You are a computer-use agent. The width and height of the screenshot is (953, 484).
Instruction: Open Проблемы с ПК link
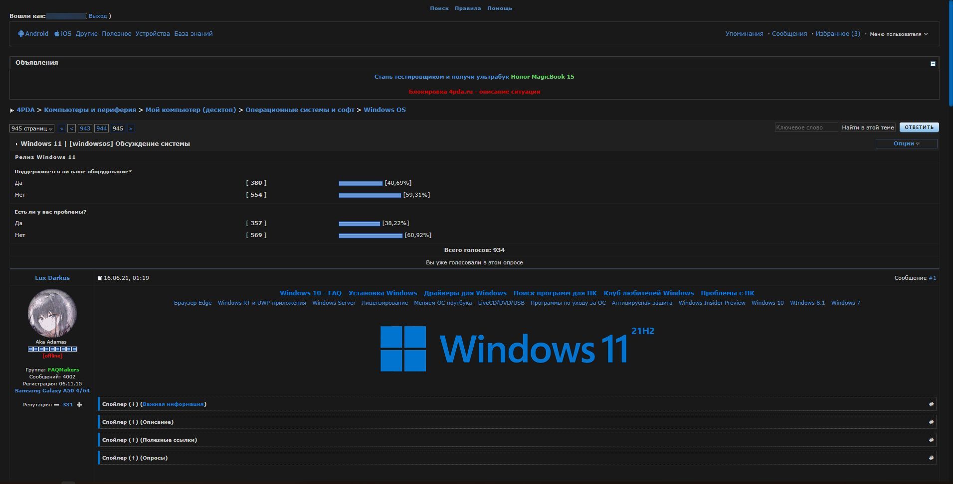(728, 293)
